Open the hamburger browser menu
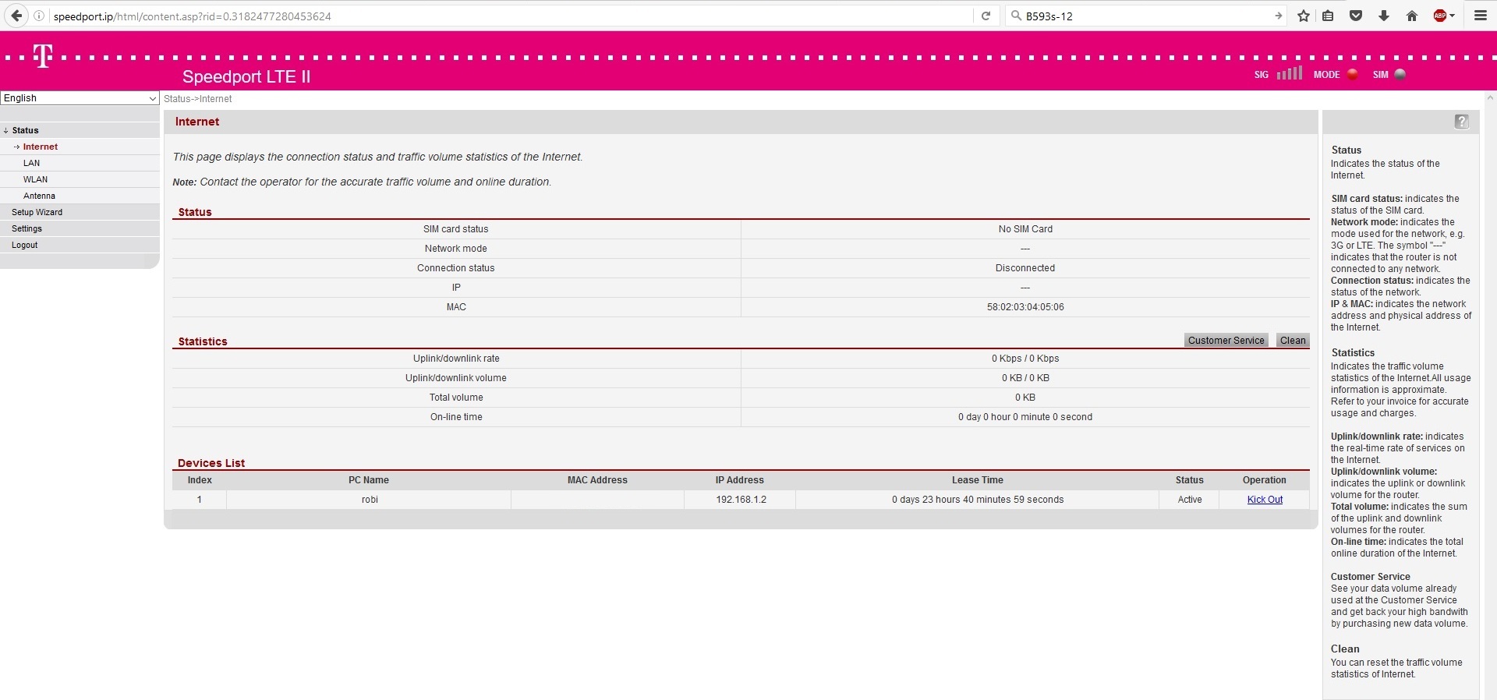Viewport: 1497px width, 700px height. click(x=1481, y=16)
